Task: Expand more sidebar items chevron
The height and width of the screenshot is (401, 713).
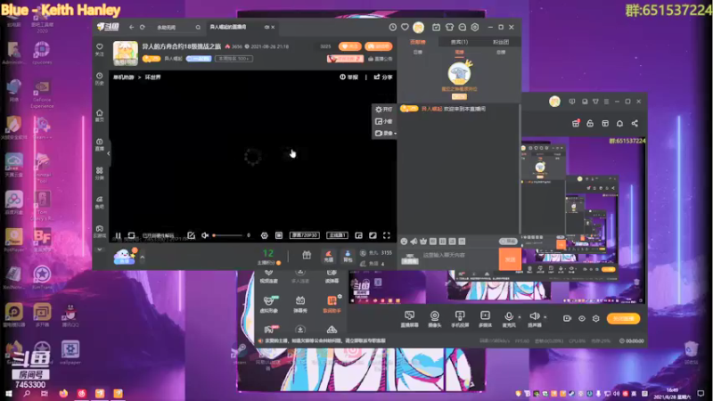Action: [x=100, y=250]
